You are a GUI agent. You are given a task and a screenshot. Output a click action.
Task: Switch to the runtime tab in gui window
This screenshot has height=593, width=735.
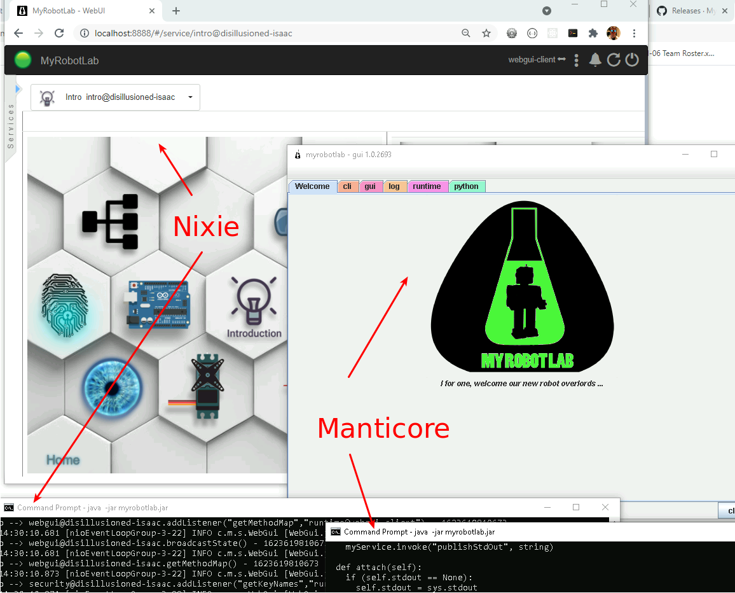pyautogui.click(x=427, y=186)
